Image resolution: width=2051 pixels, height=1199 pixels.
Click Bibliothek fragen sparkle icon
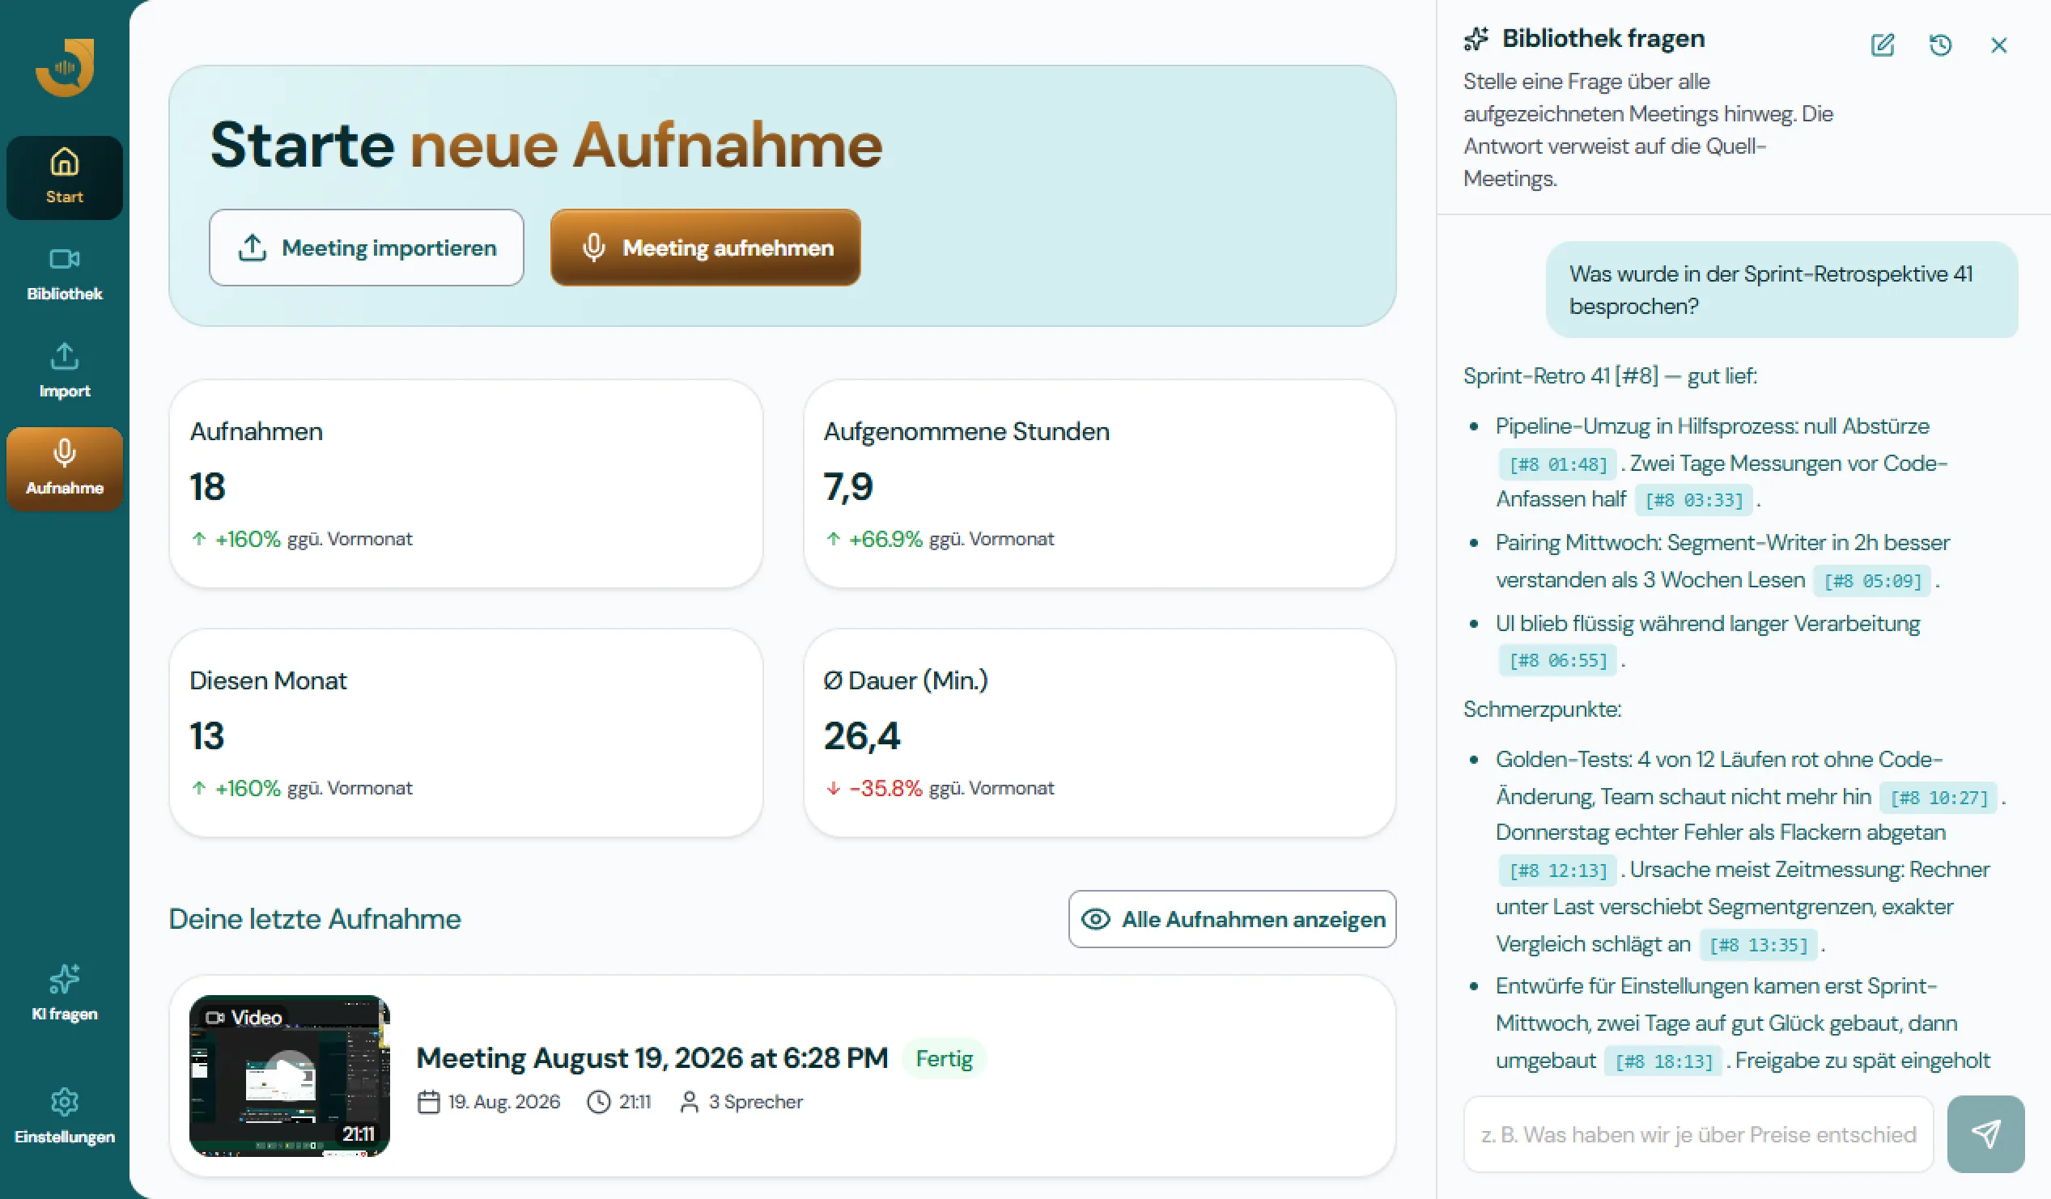click(1476, 38)
